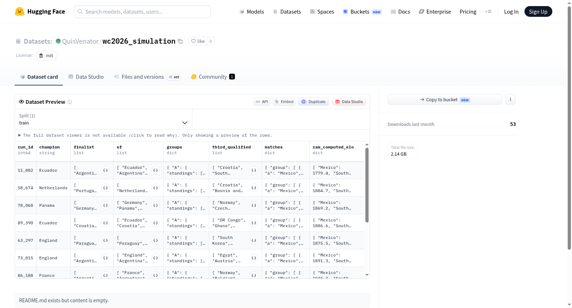Like the wc2026_simulation dataset

coord(198,41)
